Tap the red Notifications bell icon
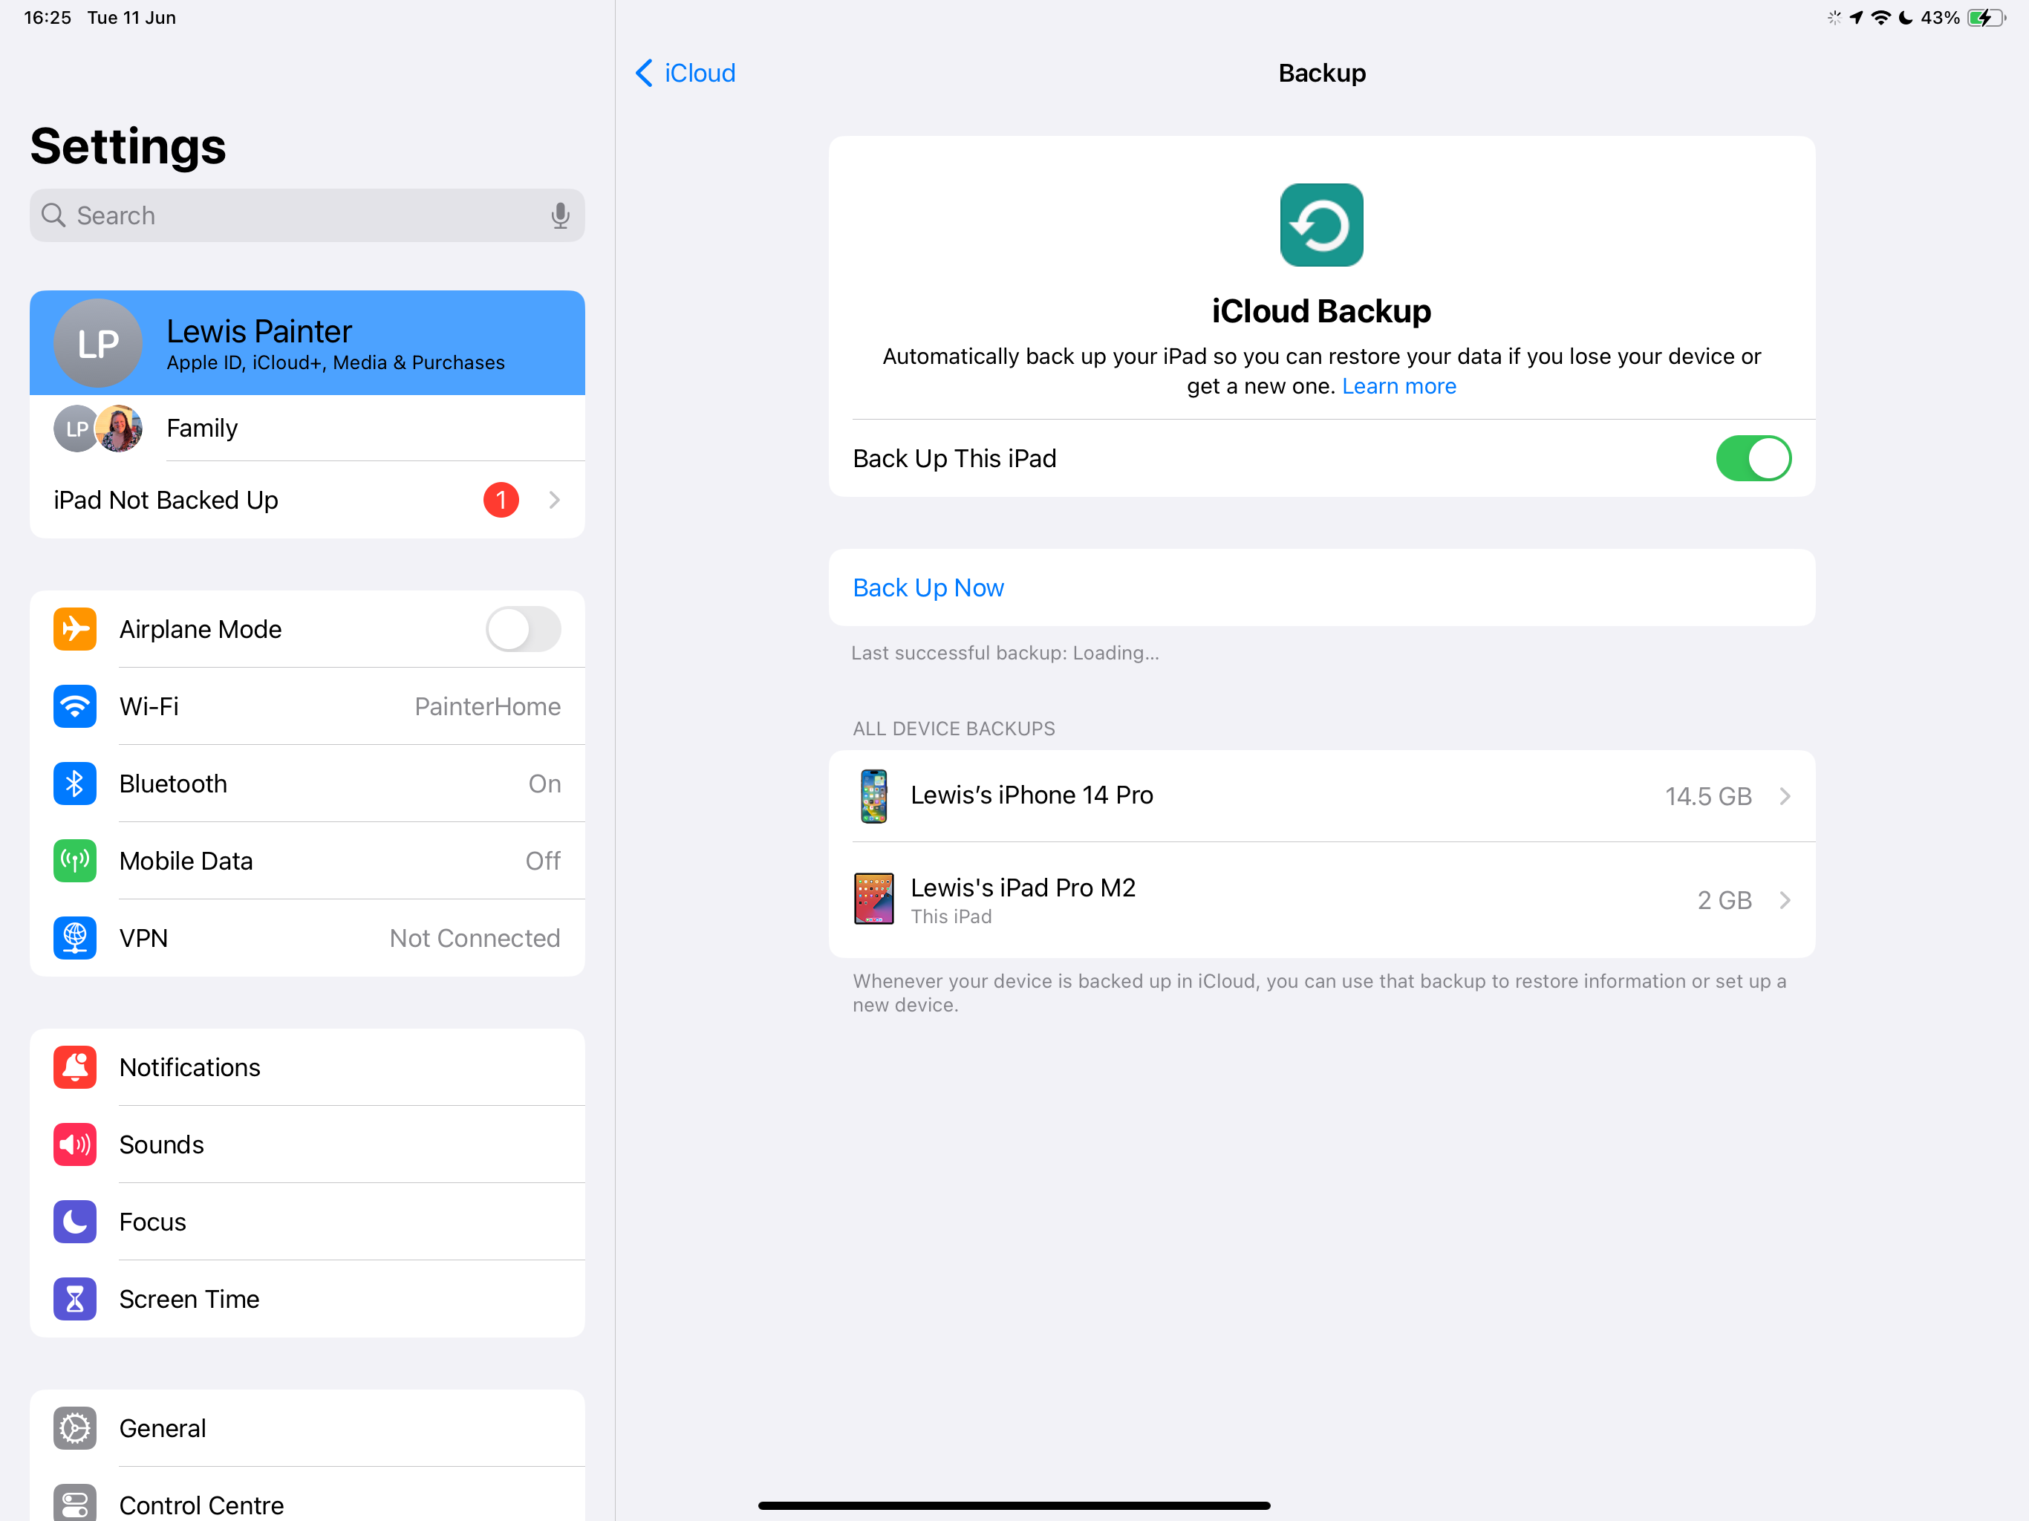This screenshot has height=1521, width=2029. click(74, 1067)
